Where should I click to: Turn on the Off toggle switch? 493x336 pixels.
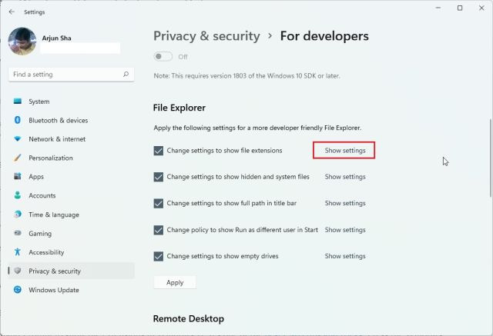163,56
